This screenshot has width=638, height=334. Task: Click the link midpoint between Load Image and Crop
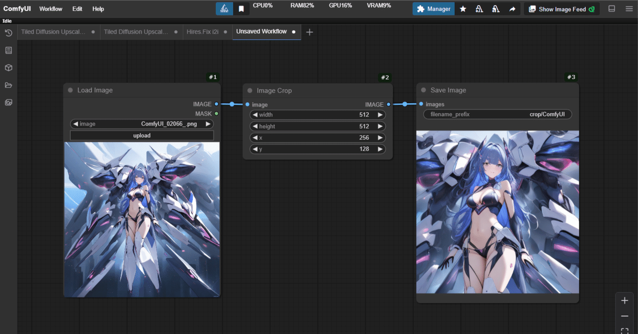click(x=232, y=104)
